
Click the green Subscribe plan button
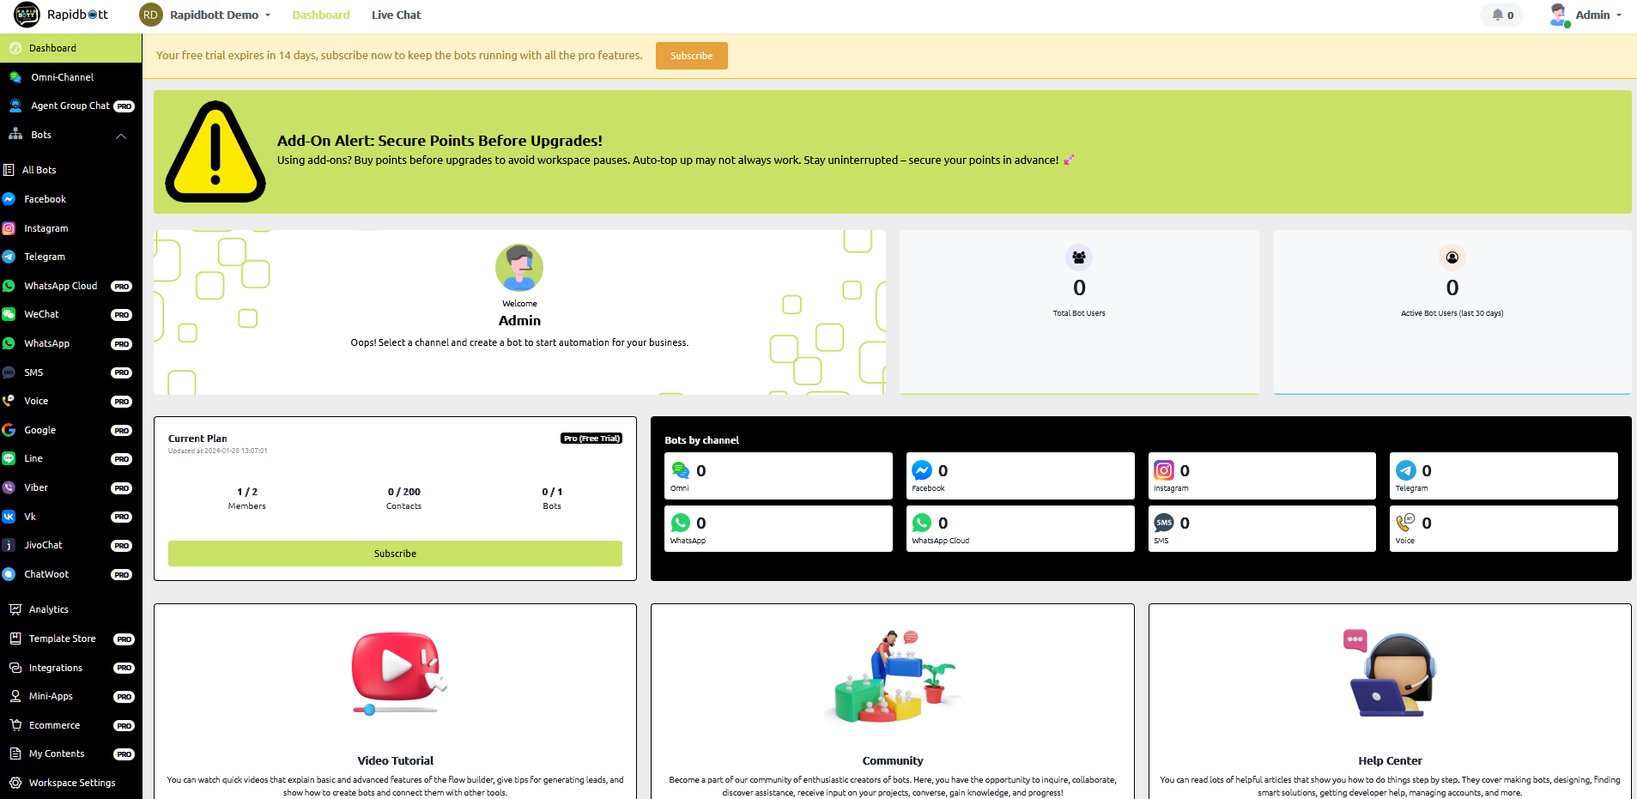(395, 554)
